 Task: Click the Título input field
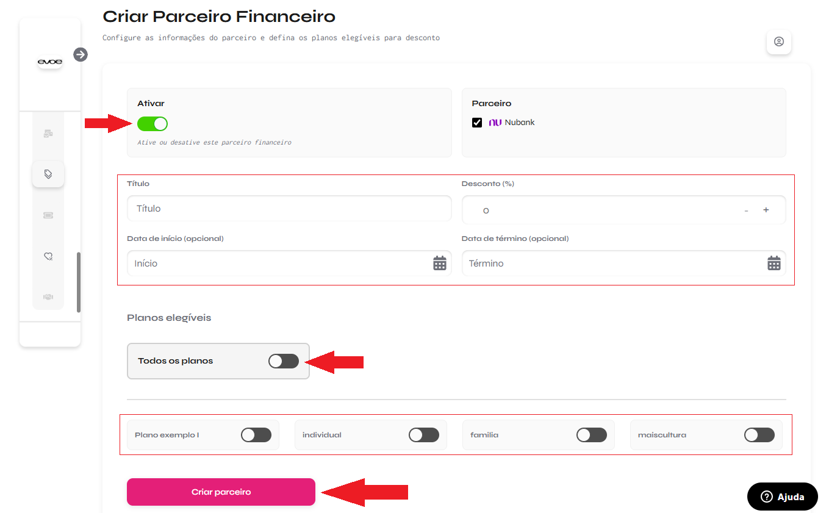click(289, 209)
